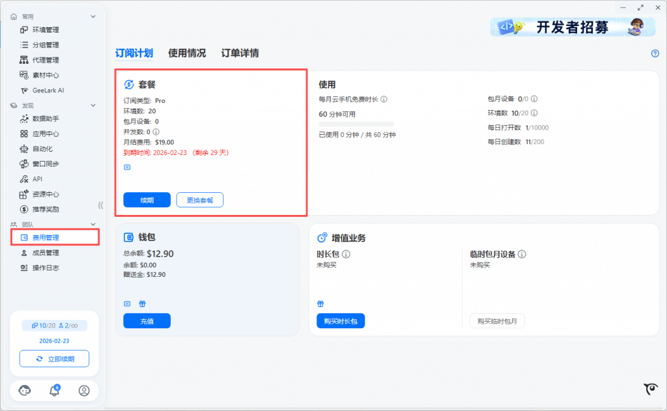
Task: Switch to the 使用情况 tab
Action: 187,53
